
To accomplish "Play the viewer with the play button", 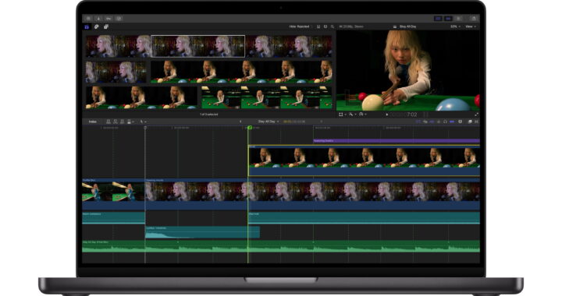I will coord(386,115).
